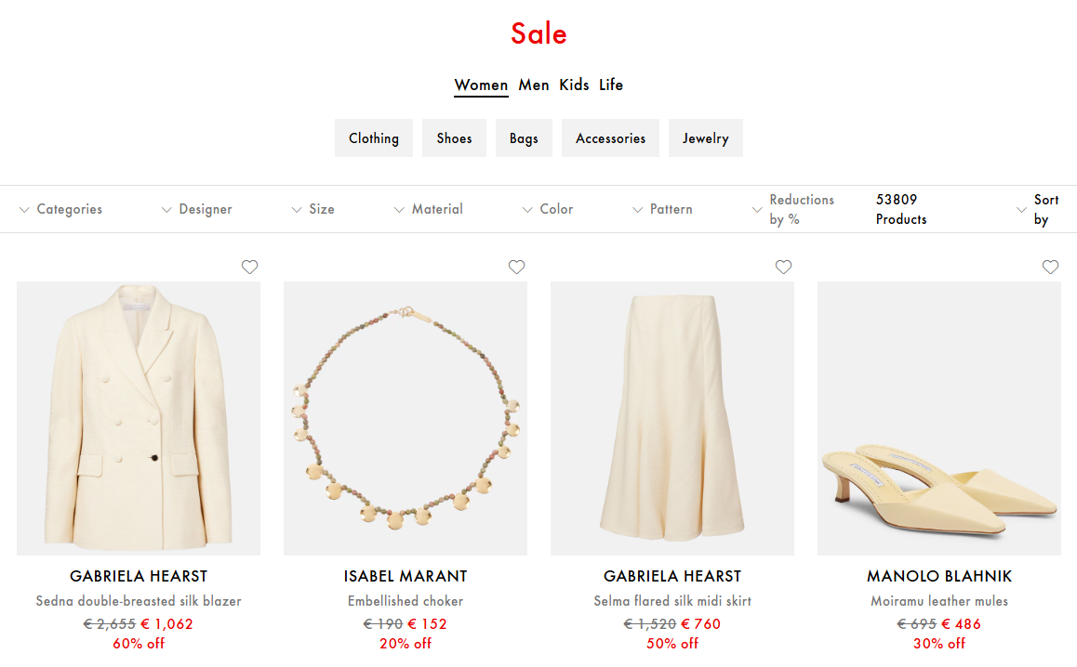Viewport: 1077px width, 667px height.
Task: Open the Sort by menu
Action: (1038, 209)
